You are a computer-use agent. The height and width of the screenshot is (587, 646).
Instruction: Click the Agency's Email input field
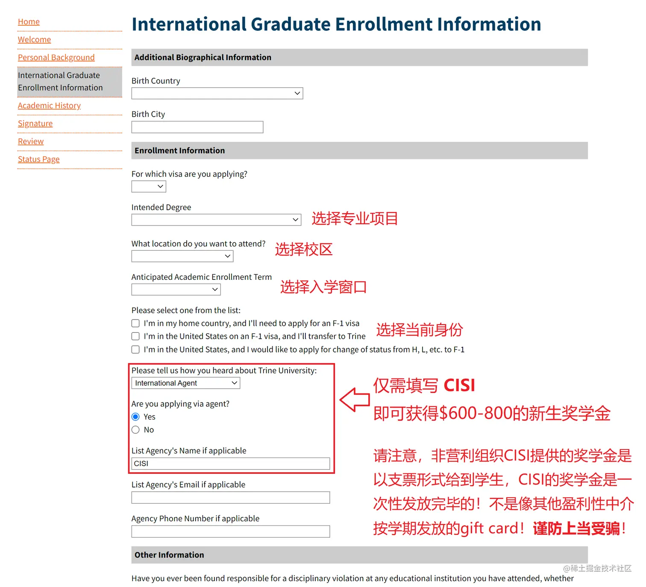pos(231,498)
